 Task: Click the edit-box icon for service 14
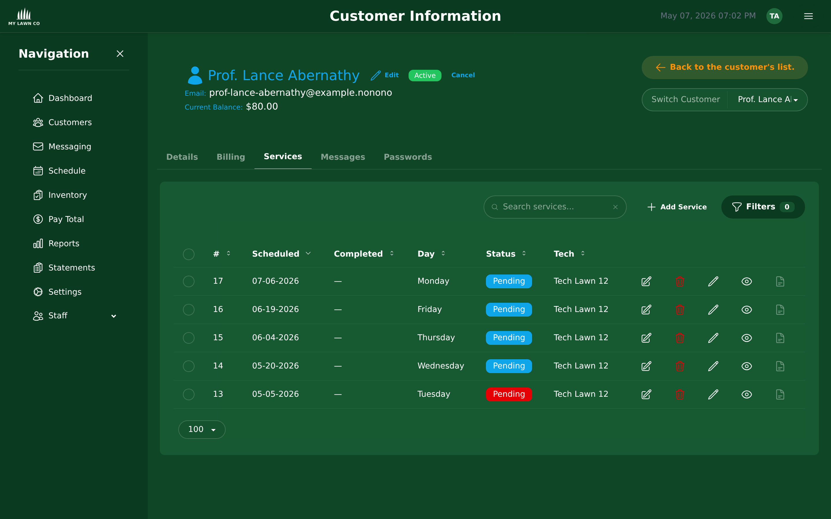click(x=646, y=366)
